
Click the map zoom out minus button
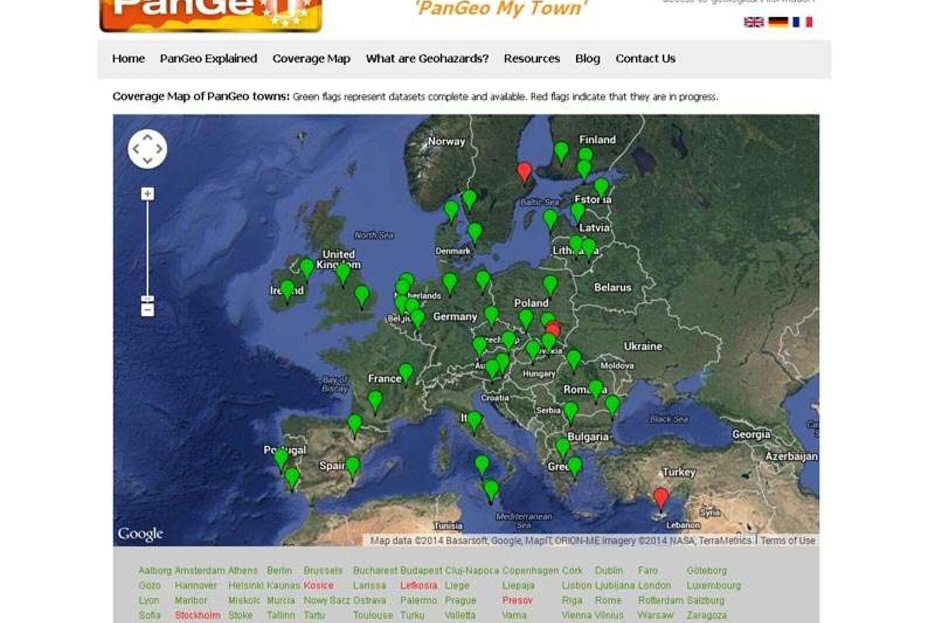click(147, 309)
